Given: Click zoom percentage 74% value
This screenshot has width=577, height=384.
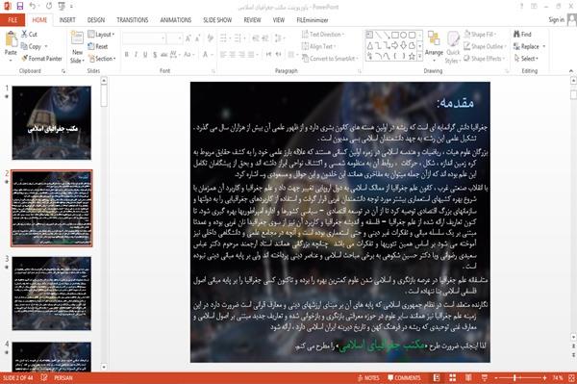Looking at the screenshot, I should (558, 377).
